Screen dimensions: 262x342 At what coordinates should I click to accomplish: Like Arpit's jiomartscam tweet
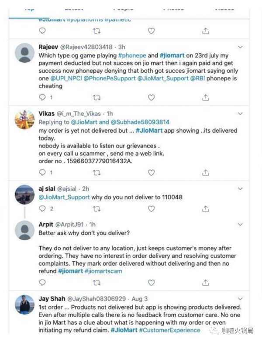151,283
